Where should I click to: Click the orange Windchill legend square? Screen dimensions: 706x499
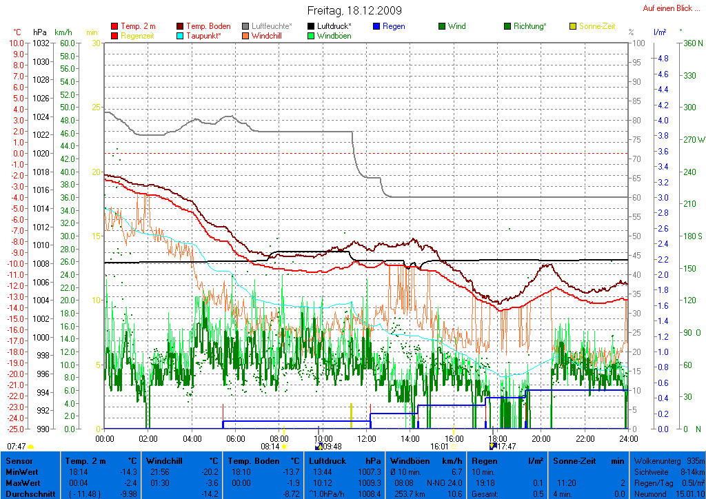pos(246,36)
